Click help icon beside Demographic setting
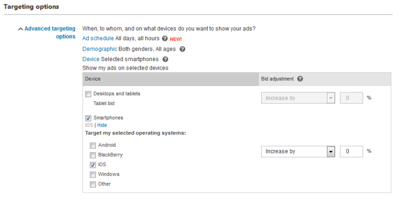The image size is (414, 206). [182, 49]
